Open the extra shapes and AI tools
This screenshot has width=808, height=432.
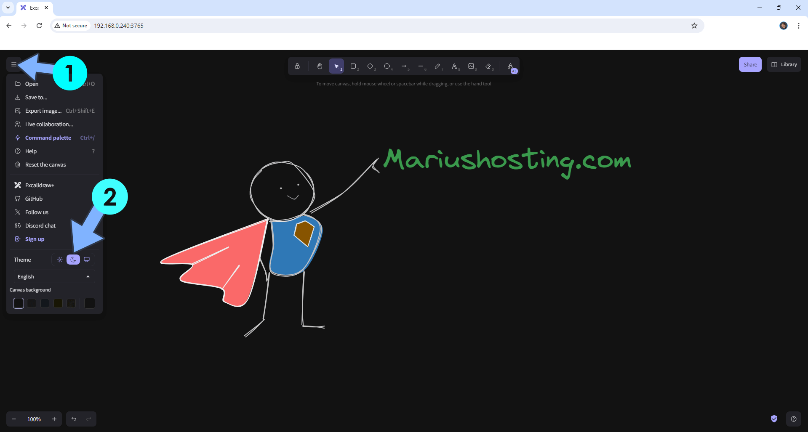[510, 66]
